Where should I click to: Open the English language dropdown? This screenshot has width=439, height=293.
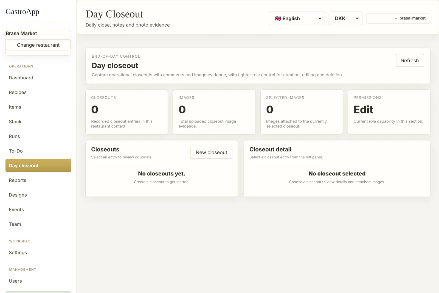coord(297,18)
